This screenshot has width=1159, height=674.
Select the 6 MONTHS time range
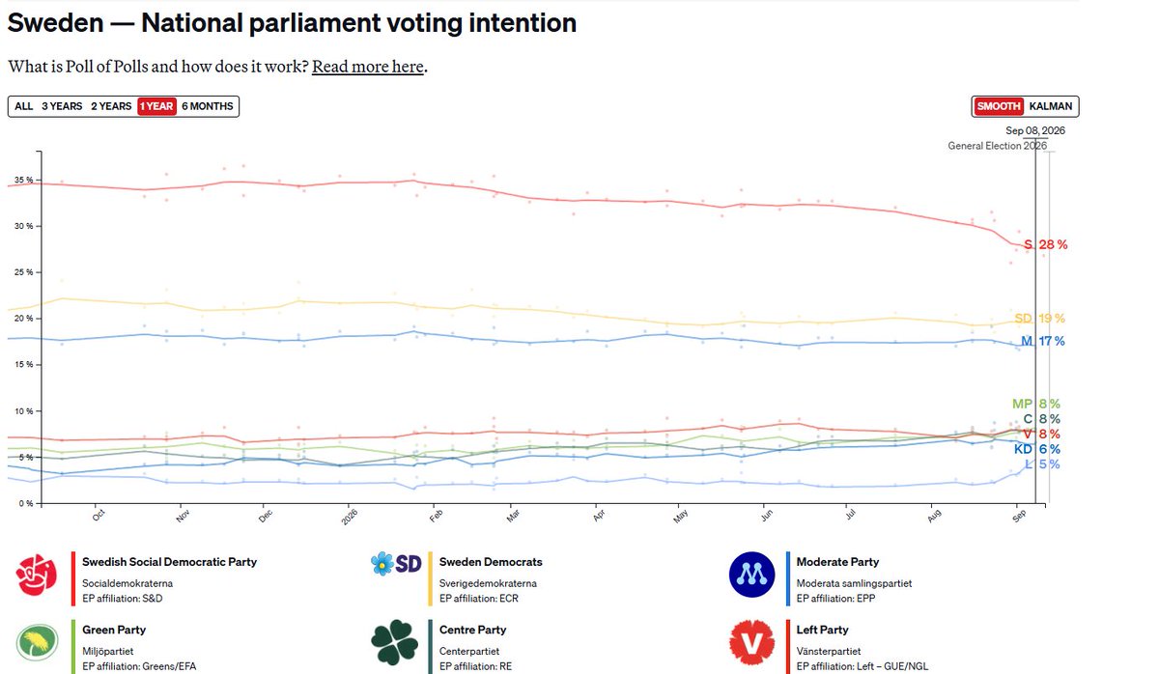tap(208, 106)
